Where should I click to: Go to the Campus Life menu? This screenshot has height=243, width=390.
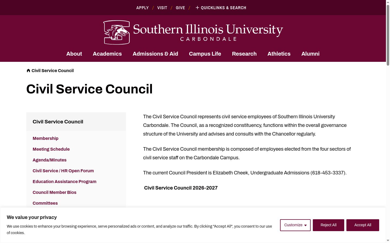pos(205,54)
